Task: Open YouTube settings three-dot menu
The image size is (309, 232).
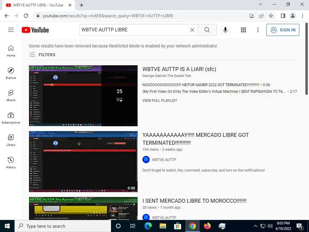Action: pos(258,30)
